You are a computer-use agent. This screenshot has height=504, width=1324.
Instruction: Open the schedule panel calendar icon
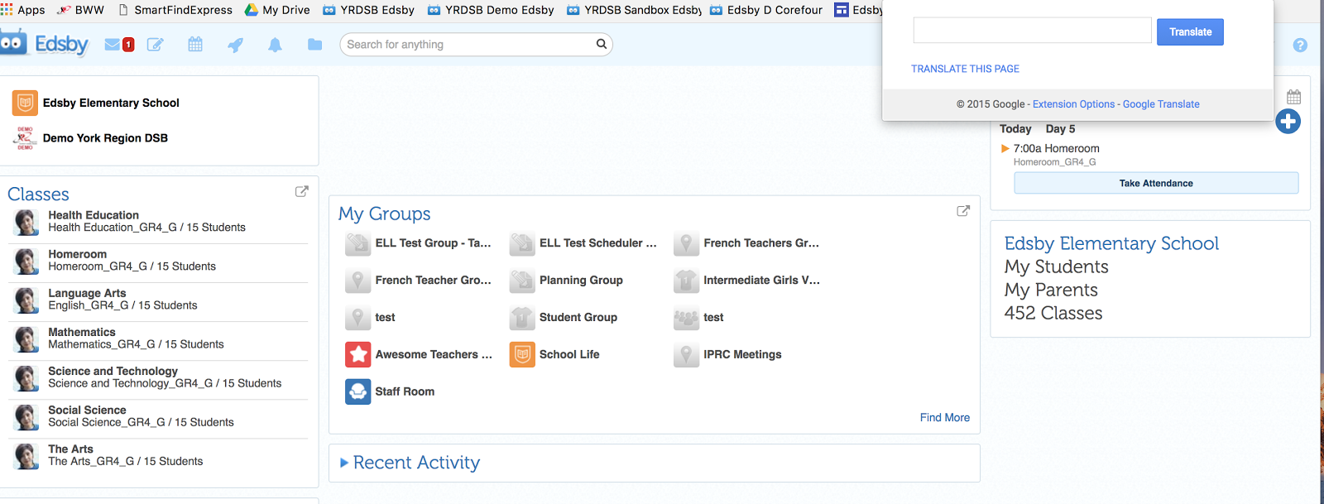(x=1294, y=97)
